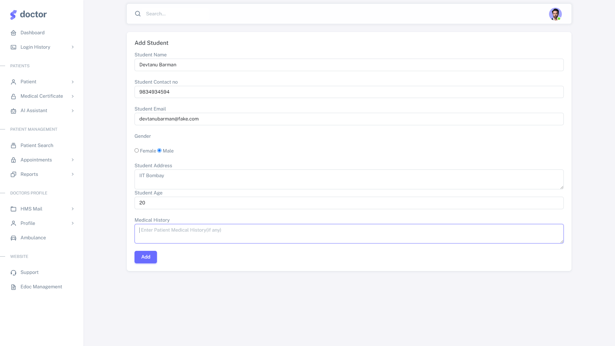Viewport: 615px width, 346px height.
Task: Click the Medical Certificate icon
Action: 13,96
